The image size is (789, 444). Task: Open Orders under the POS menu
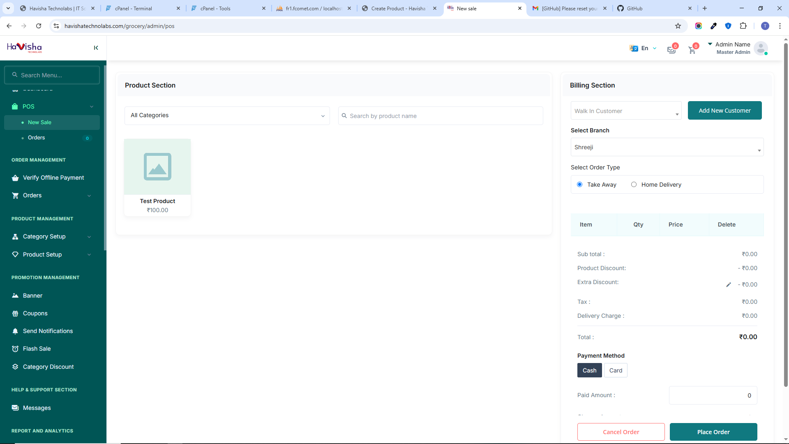click(x=36, y=138)
